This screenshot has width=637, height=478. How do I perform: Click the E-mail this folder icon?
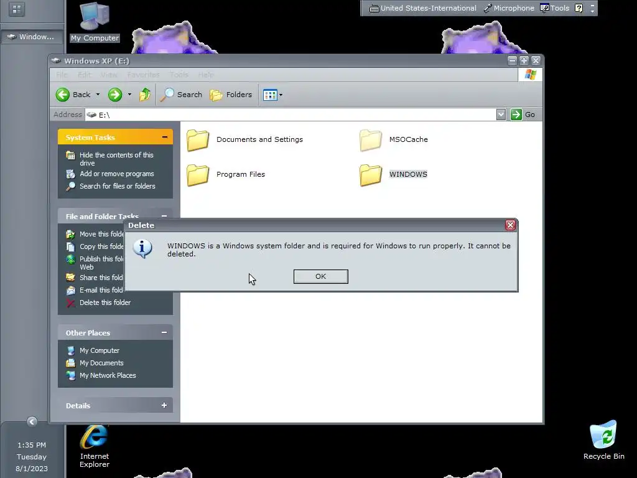pos(71,290)
